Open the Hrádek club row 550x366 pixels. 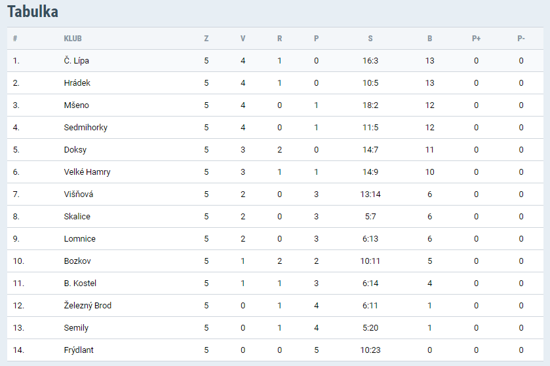click(x=77, y=83)
